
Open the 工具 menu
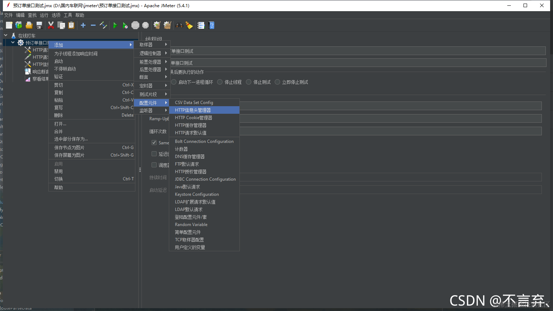point(68,15)
